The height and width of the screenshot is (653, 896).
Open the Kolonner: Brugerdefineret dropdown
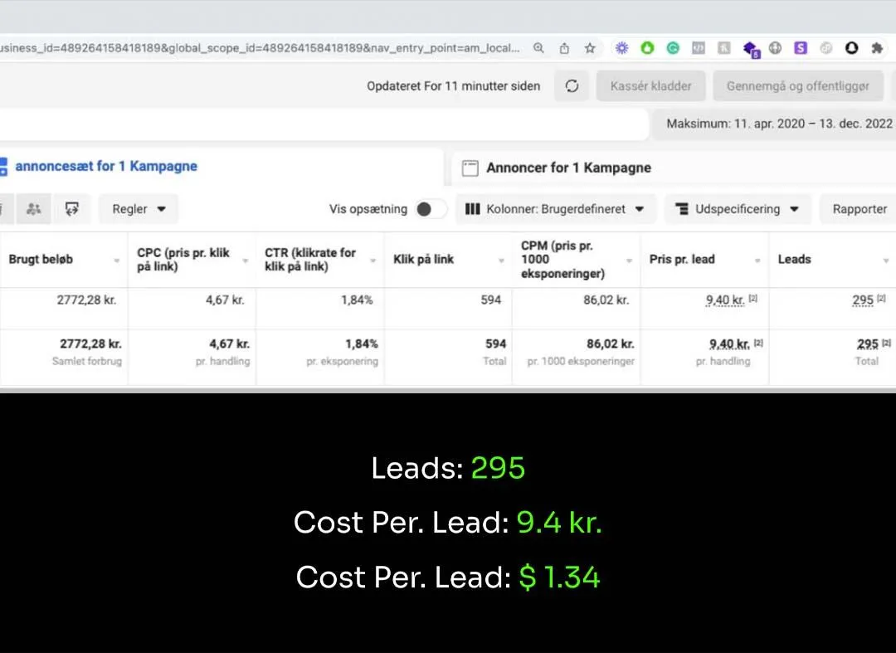[x=555, y=209]
